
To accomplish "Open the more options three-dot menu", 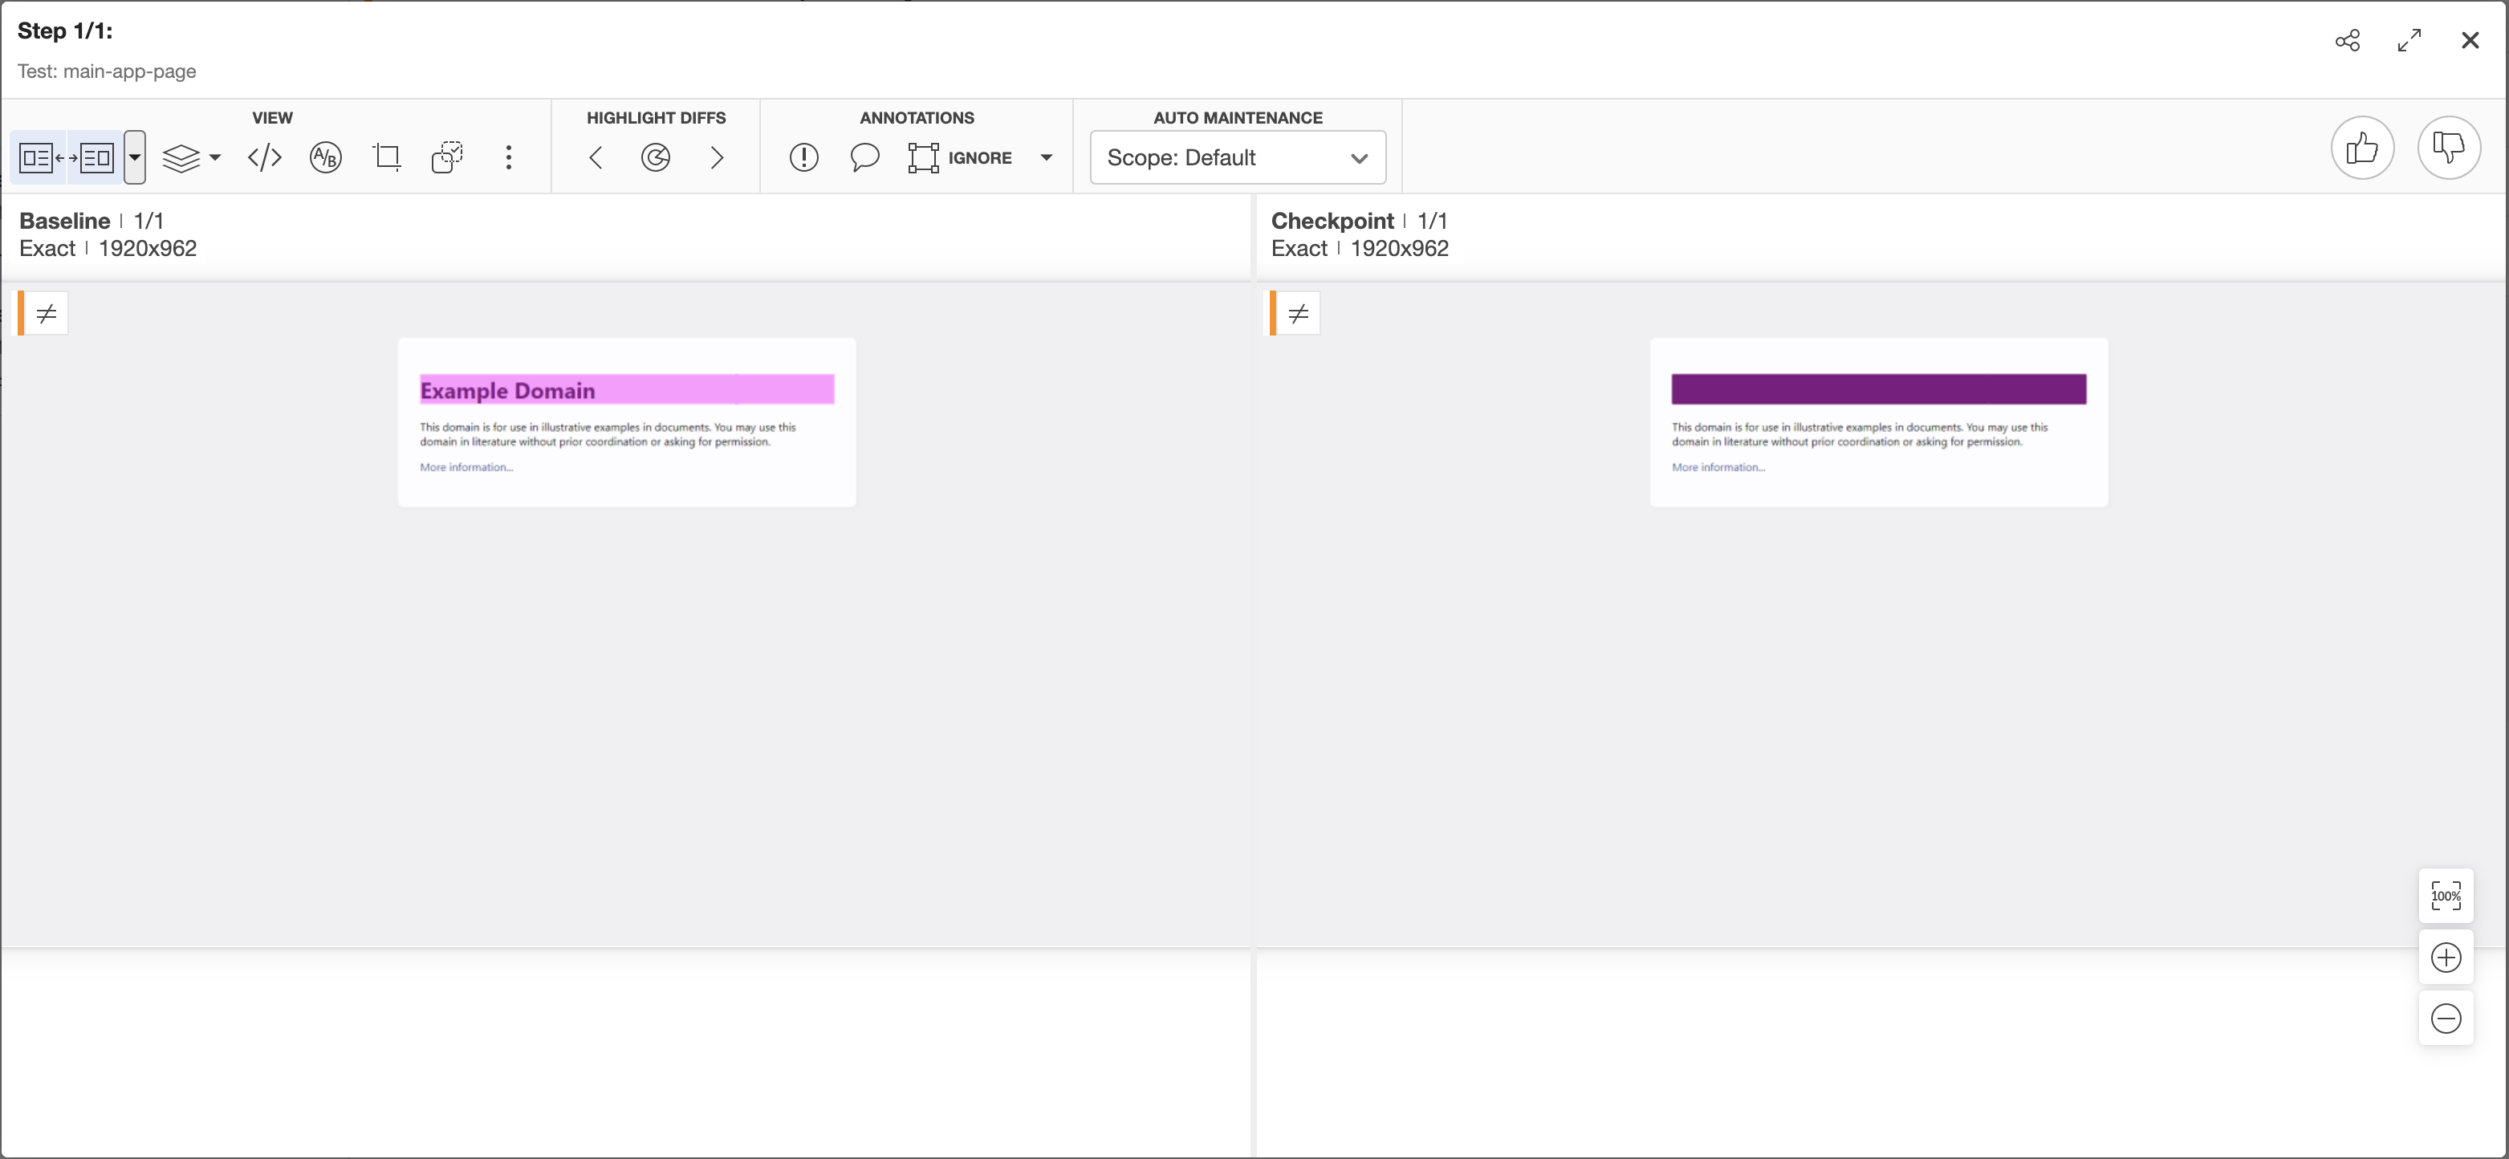I will [508, 158].
